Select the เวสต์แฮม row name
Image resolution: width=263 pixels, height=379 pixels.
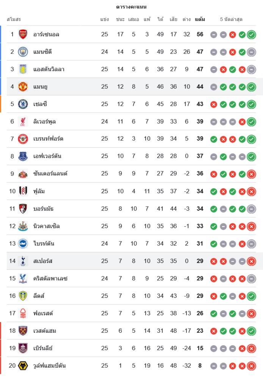pos(45,330)
